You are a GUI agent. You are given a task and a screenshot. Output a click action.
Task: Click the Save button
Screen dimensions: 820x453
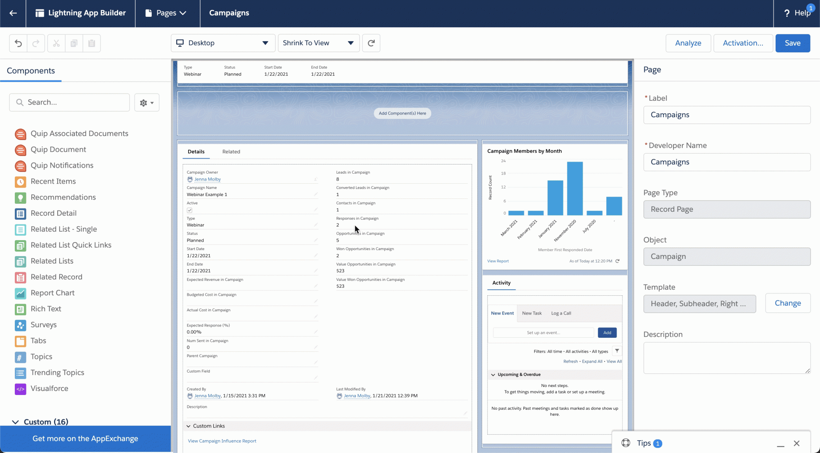(x=792, y=43)
